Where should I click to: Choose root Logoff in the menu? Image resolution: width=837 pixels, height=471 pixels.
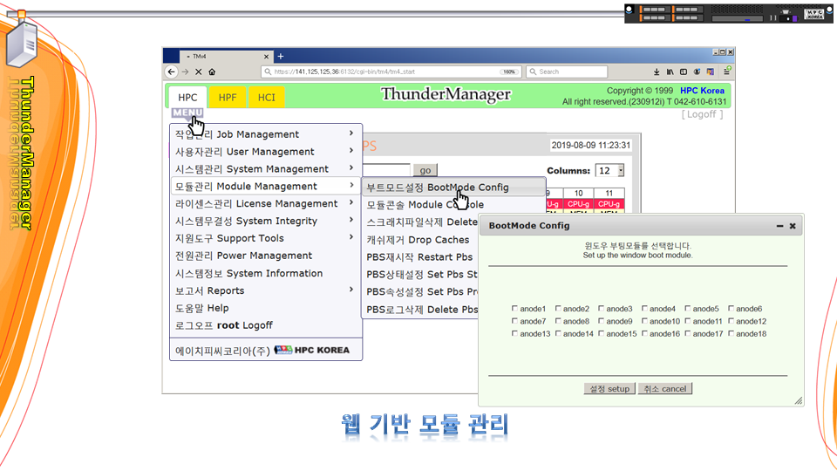(266, 325)
